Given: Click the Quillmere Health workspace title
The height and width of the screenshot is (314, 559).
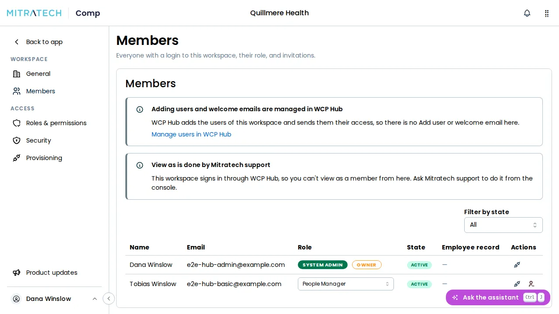Looking at the screenshot, I should tap(279, 13).
